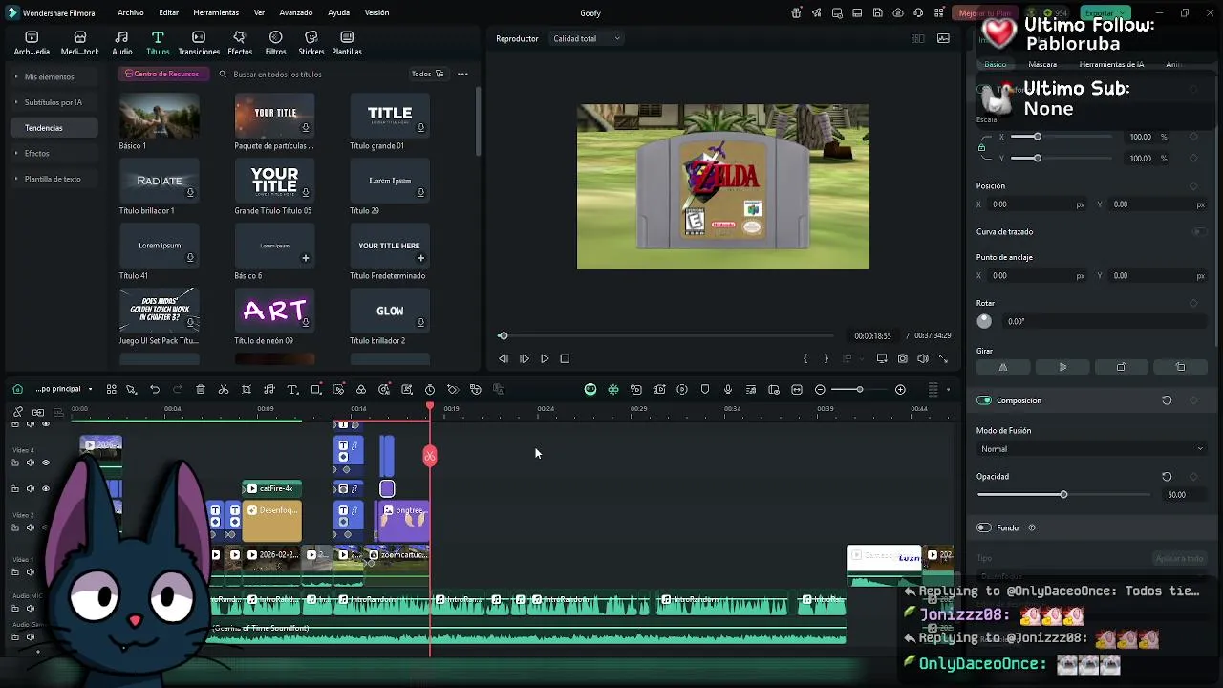Click the delete trash icon in timeline toolbar
Screen dimensions: 1223x688
(201, 389)
